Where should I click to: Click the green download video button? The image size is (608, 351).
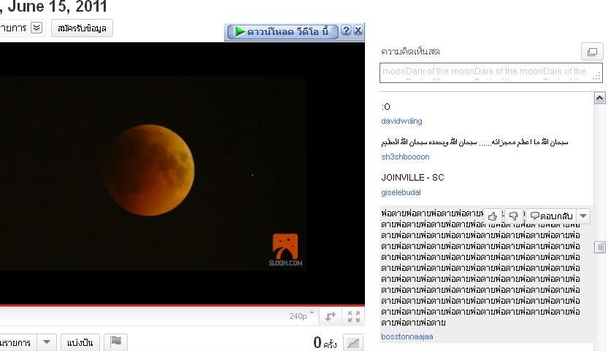coord(282,31)
